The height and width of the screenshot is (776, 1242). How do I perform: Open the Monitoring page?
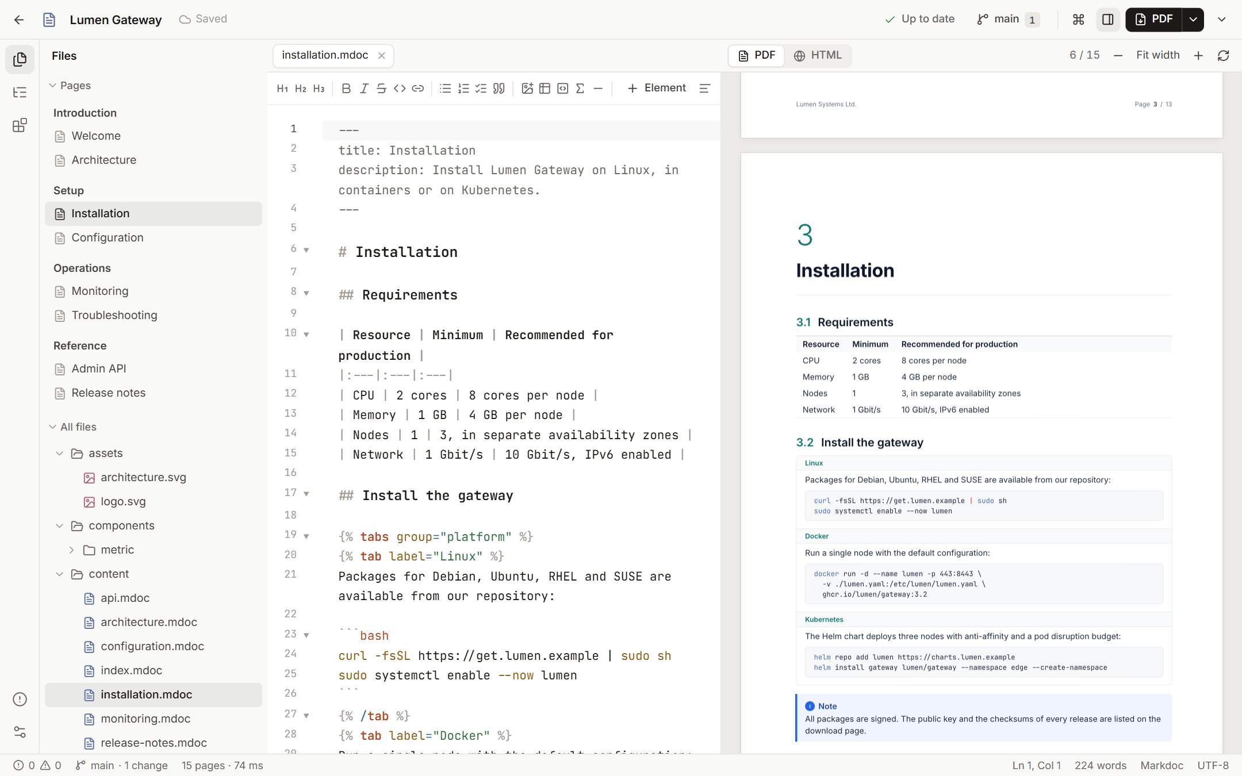click(153, 291)
